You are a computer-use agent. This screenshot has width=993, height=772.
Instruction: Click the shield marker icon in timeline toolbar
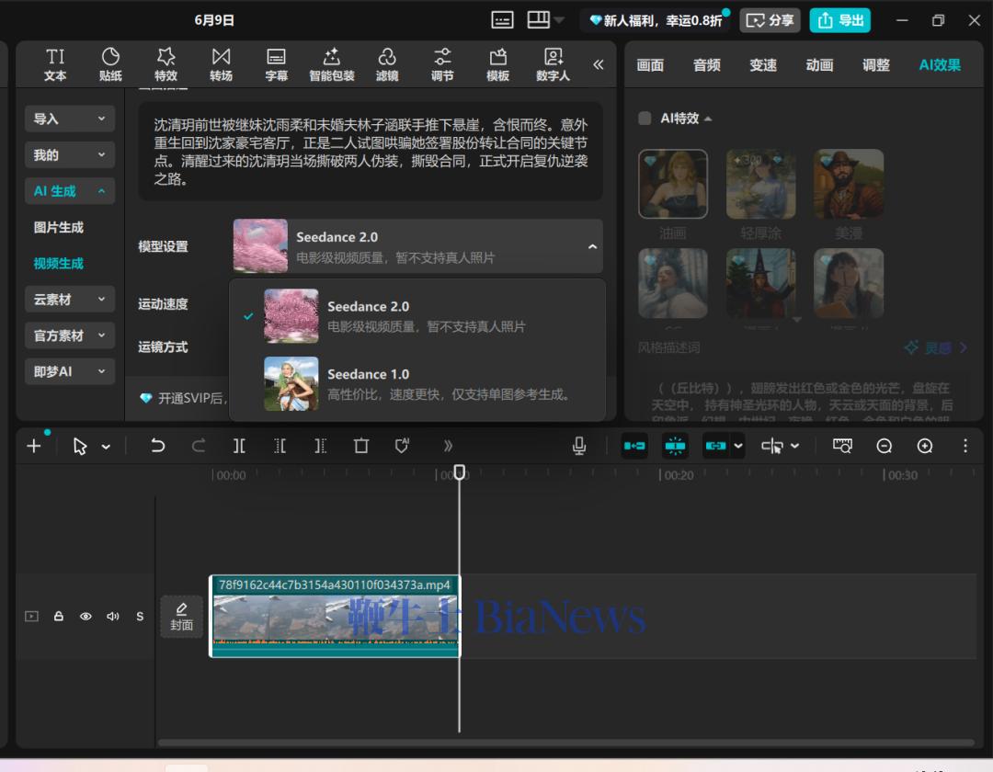[402, 446]
